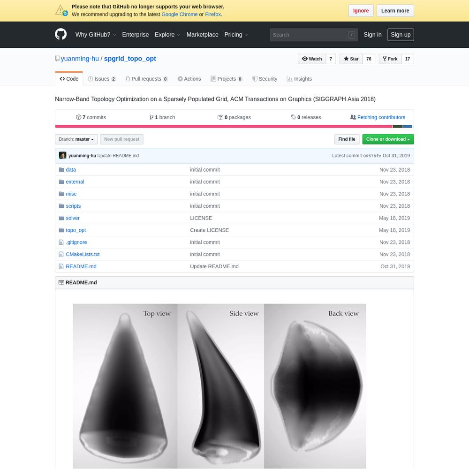Click the data folder icon
This screenshot has height=469, width=469.
click(x=61, y=170)
